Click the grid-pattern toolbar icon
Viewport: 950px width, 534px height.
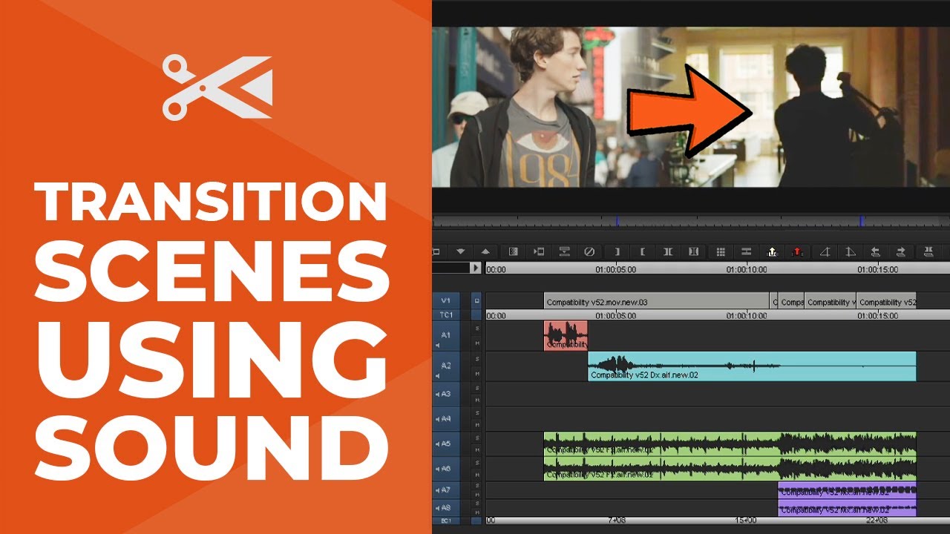pyautogui.click(x=721, y=251)
